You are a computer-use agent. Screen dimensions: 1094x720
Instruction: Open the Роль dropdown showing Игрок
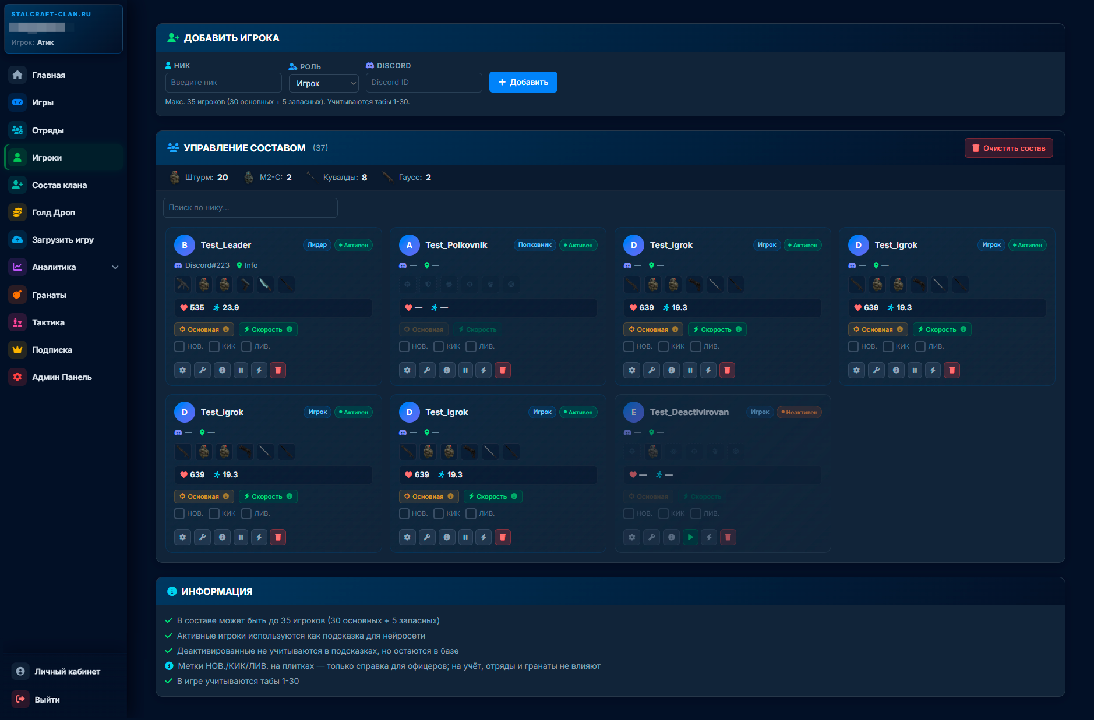(x=324, y=83)
